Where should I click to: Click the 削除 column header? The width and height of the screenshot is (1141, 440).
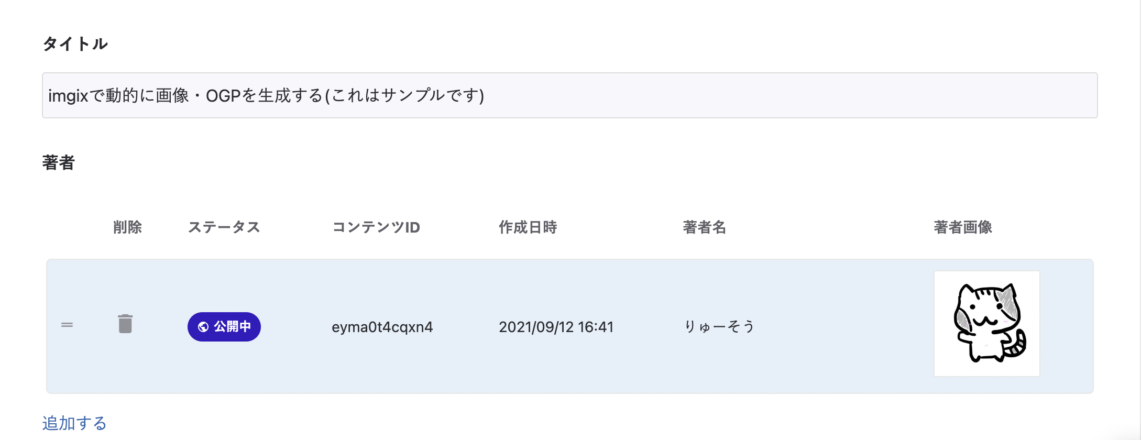[127, 227]
